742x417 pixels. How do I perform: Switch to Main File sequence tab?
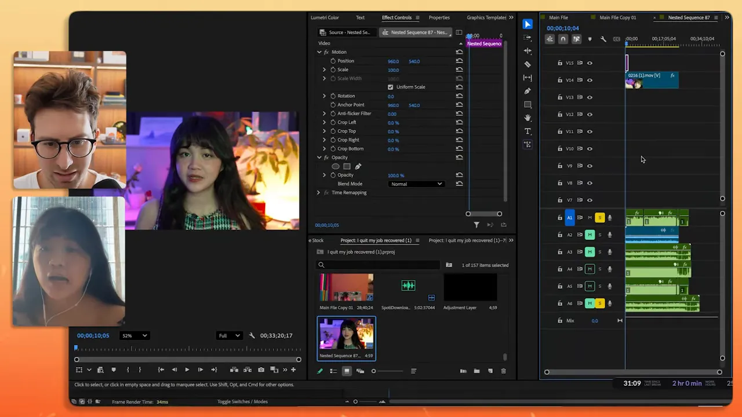[x=558, y=17]
